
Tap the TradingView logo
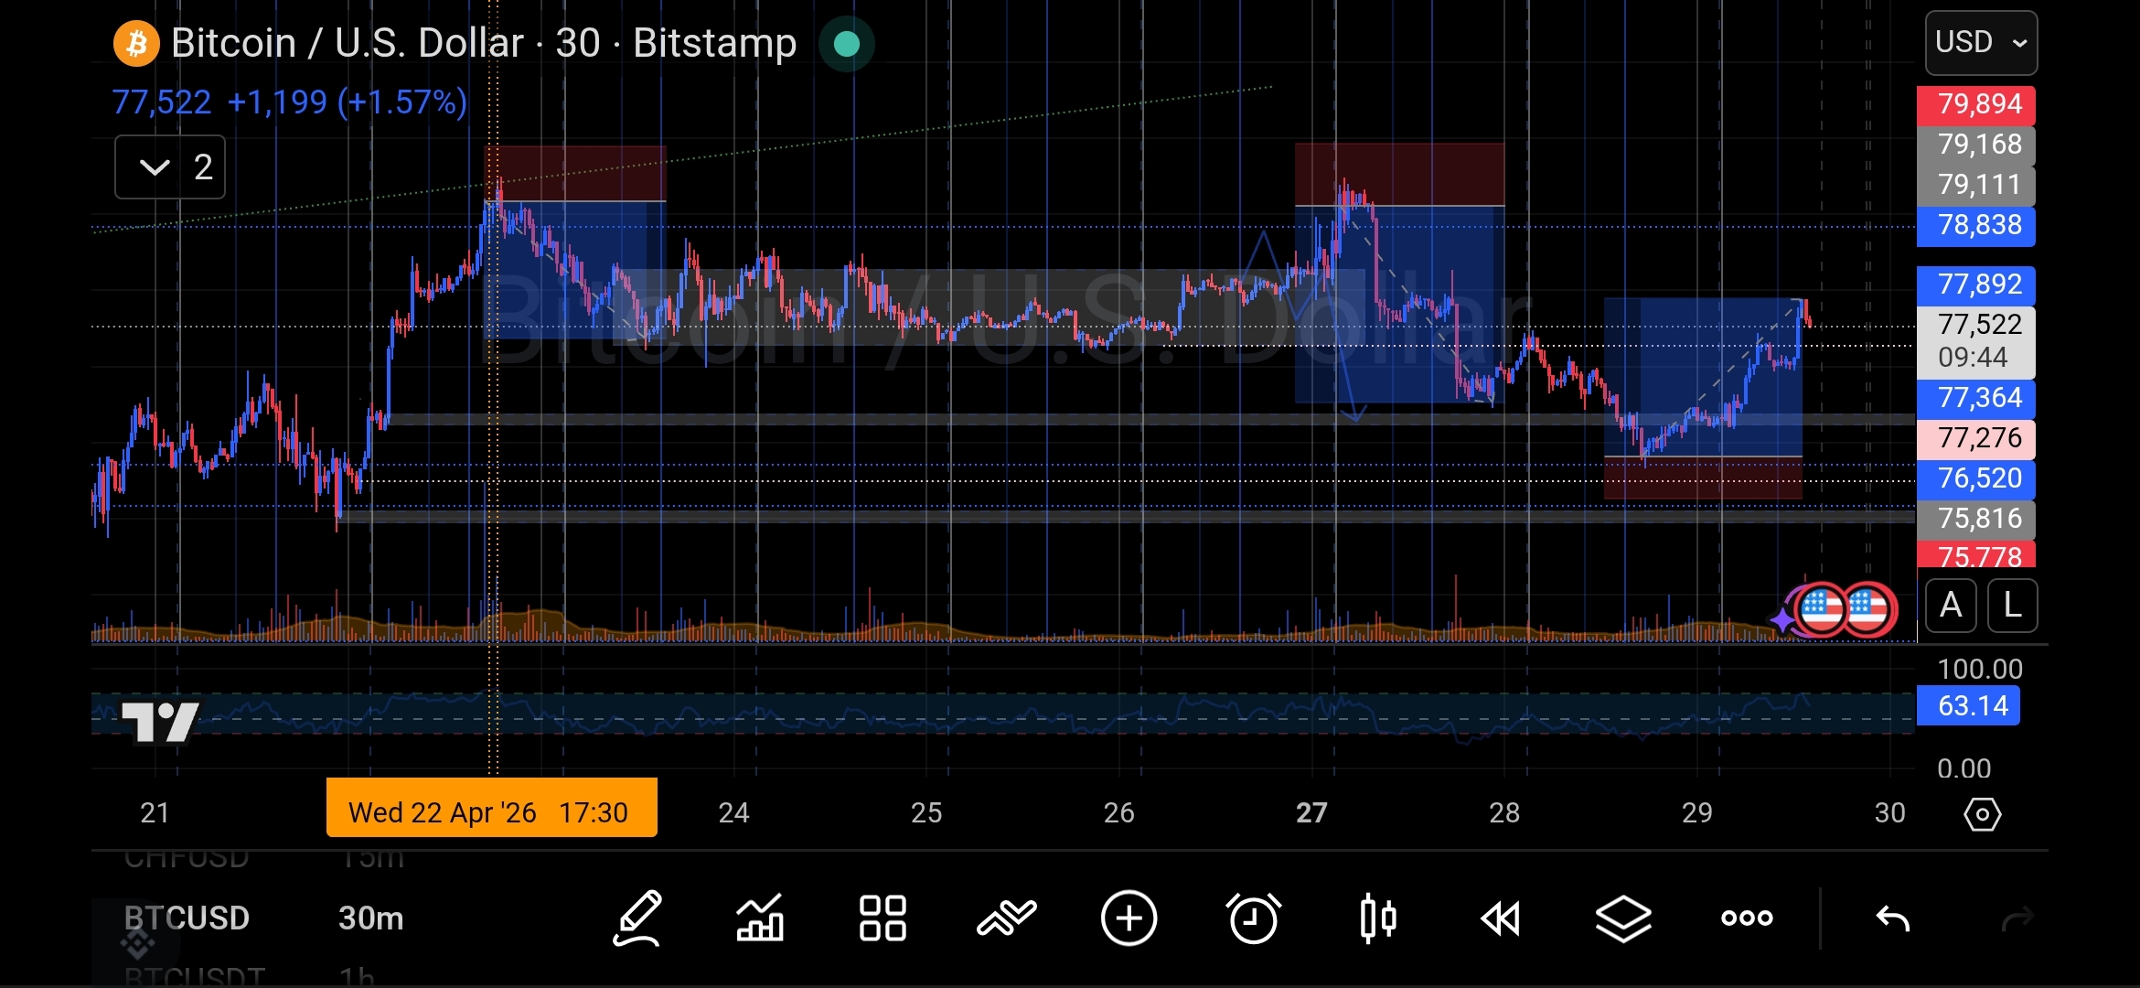161,724
